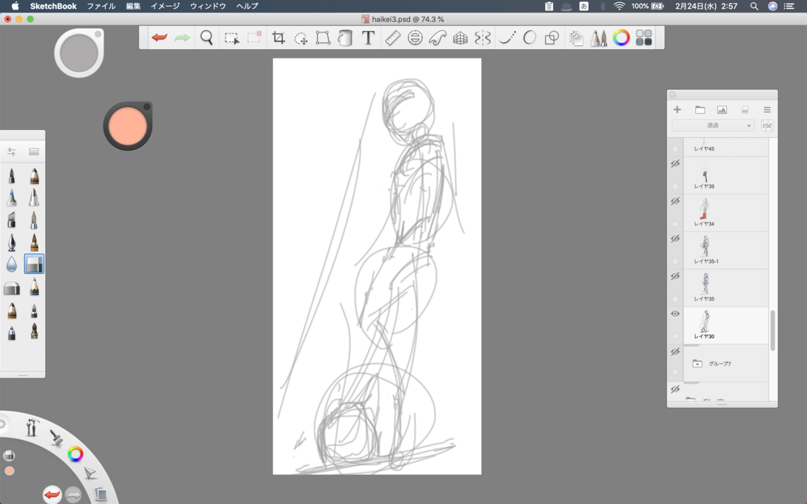Open the 編集 menu
The height and width of the screenshot is (504, 807).
(133, 6)
